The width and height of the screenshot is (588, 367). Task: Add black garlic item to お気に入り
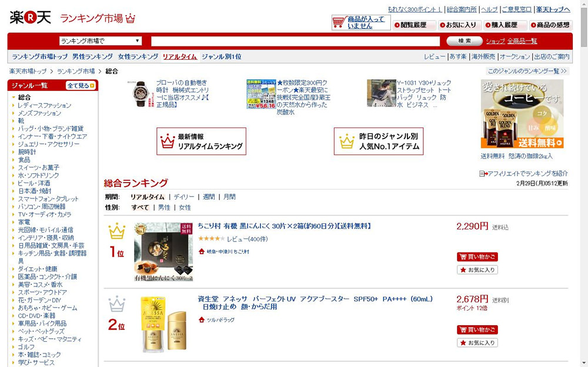(477, 270)
